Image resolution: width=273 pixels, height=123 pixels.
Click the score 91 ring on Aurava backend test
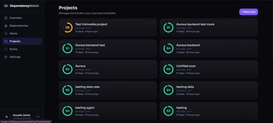tap(67, 48)
